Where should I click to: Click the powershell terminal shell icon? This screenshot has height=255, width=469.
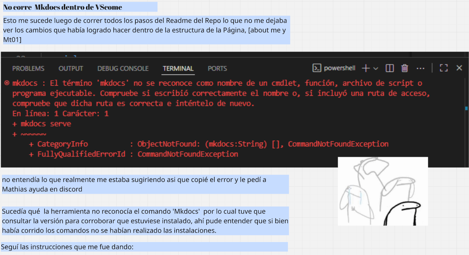[317, 68]
